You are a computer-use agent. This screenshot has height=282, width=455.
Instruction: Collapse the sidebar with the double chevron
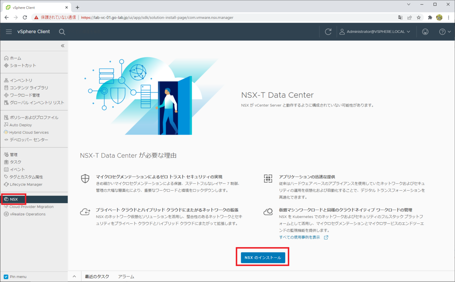[63, 46]
